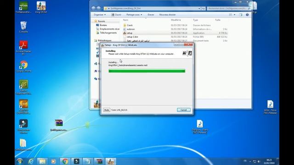This screenshot has width=294, height=165.
Task: Open File Explorer from the taskbar
Action: (x=42, y=161)
